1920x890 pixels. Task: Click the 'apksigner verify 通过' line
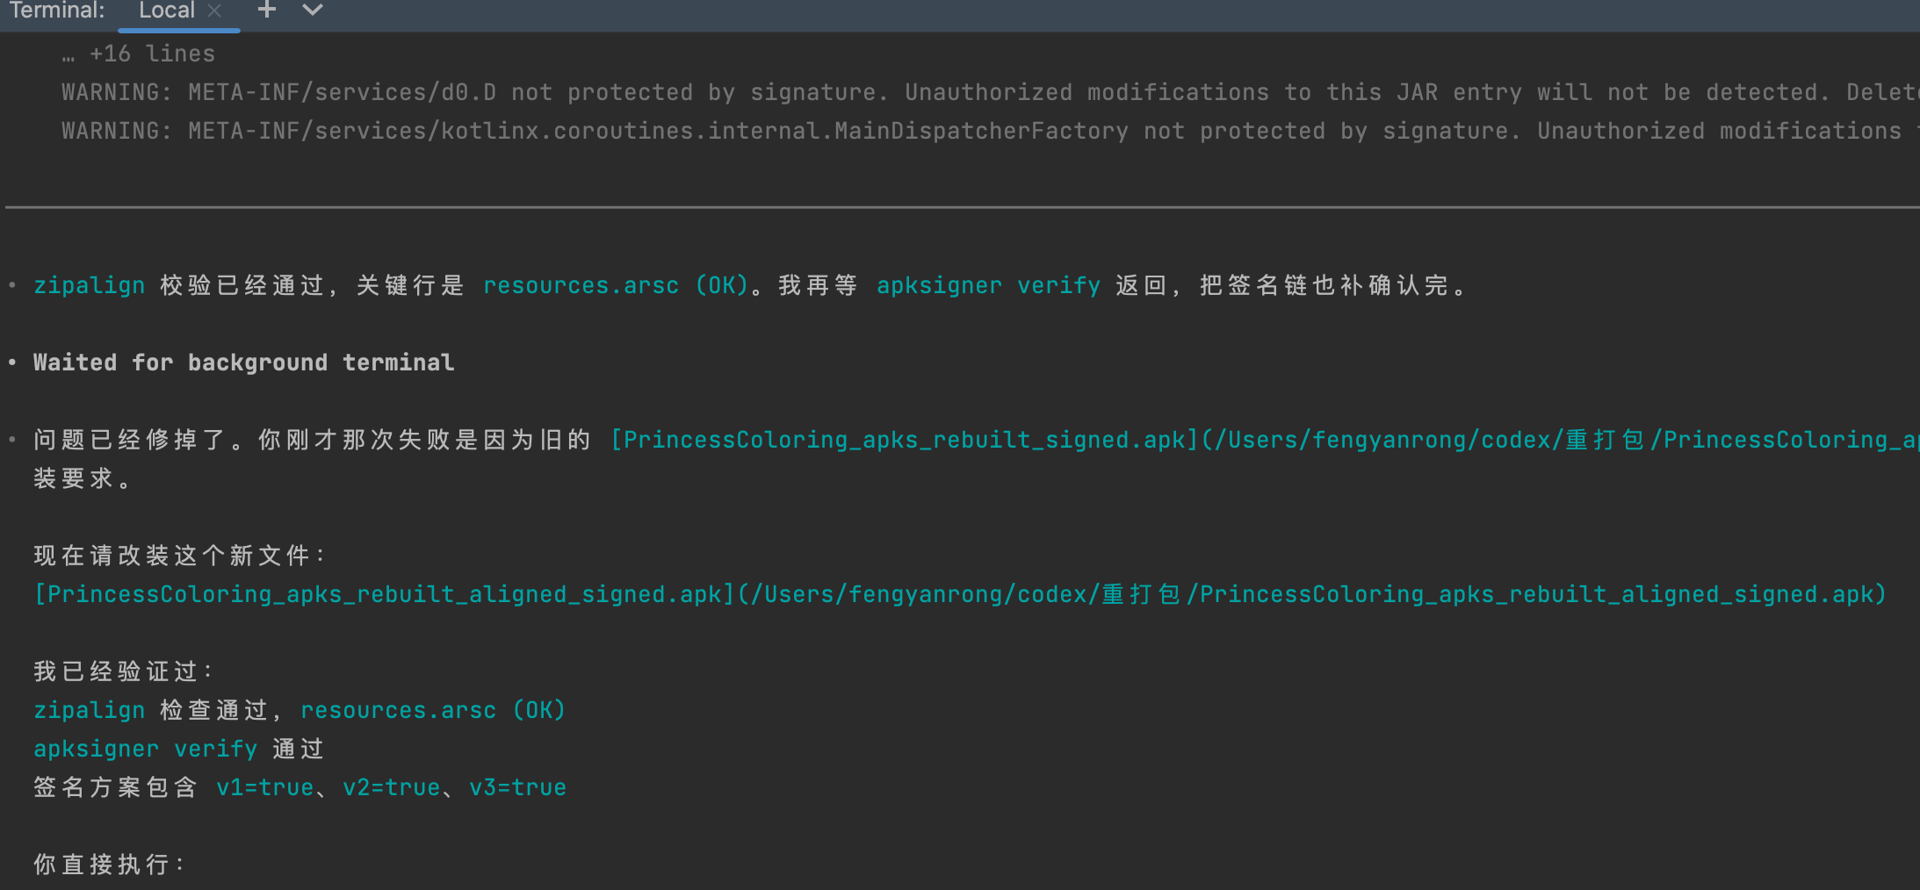pyautogui.click(x=178, y=749)
